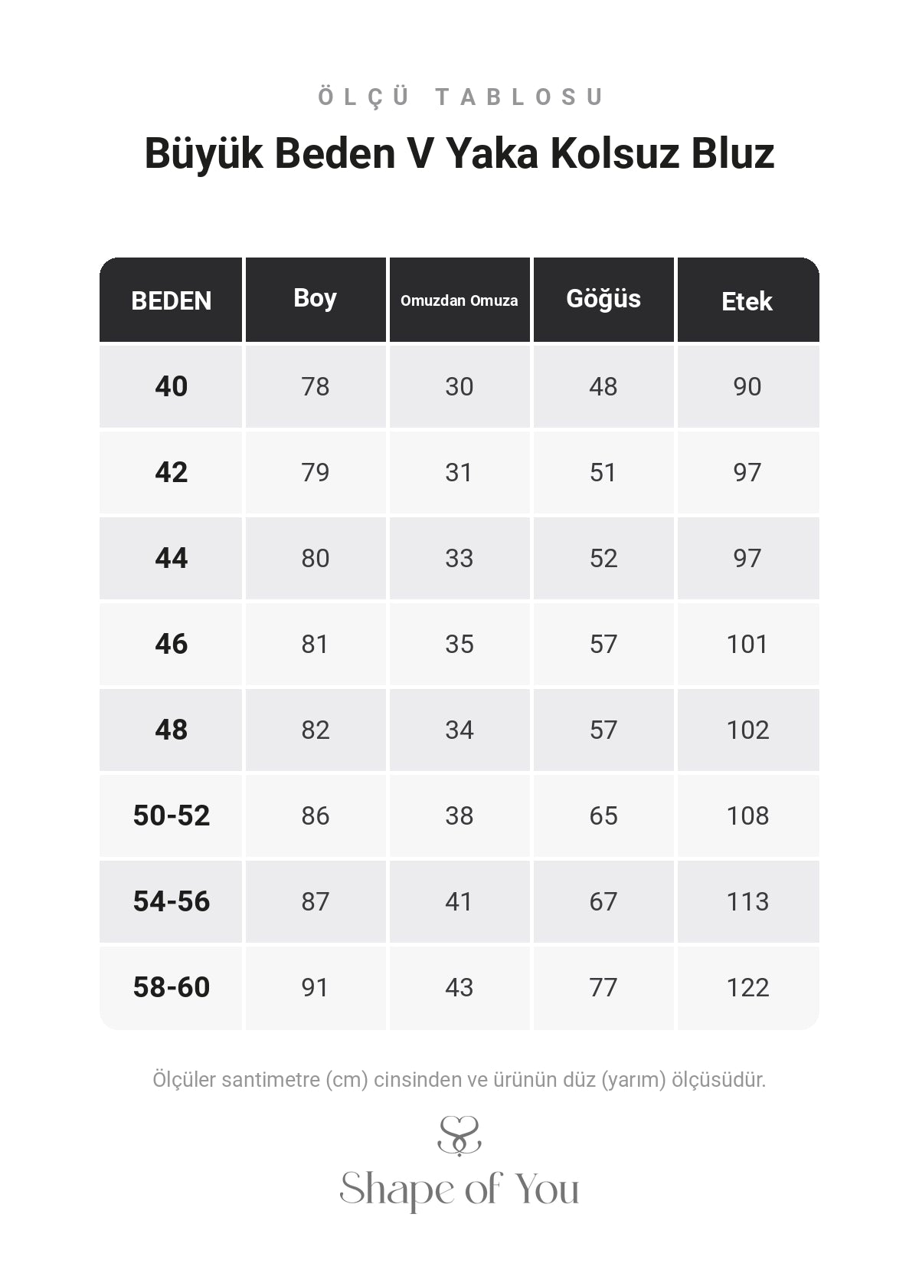Click the Etek value 122 cell
Image resolution: width=919 pixels, height=1283 pixels.
tap(748, 988)
